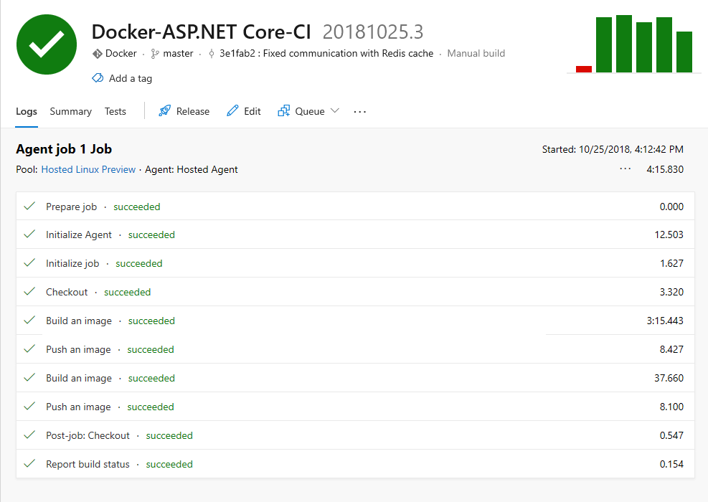Click succeeded status on Prepare job row

pyautogui.click(x=137, y=207)
